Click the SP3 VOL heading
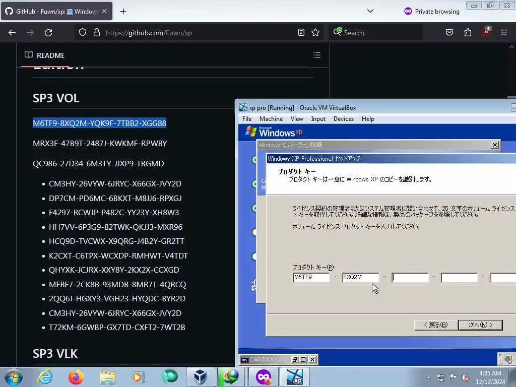This screenshot has height=387, width=516. pyautogui.click(x=56, y=98)
